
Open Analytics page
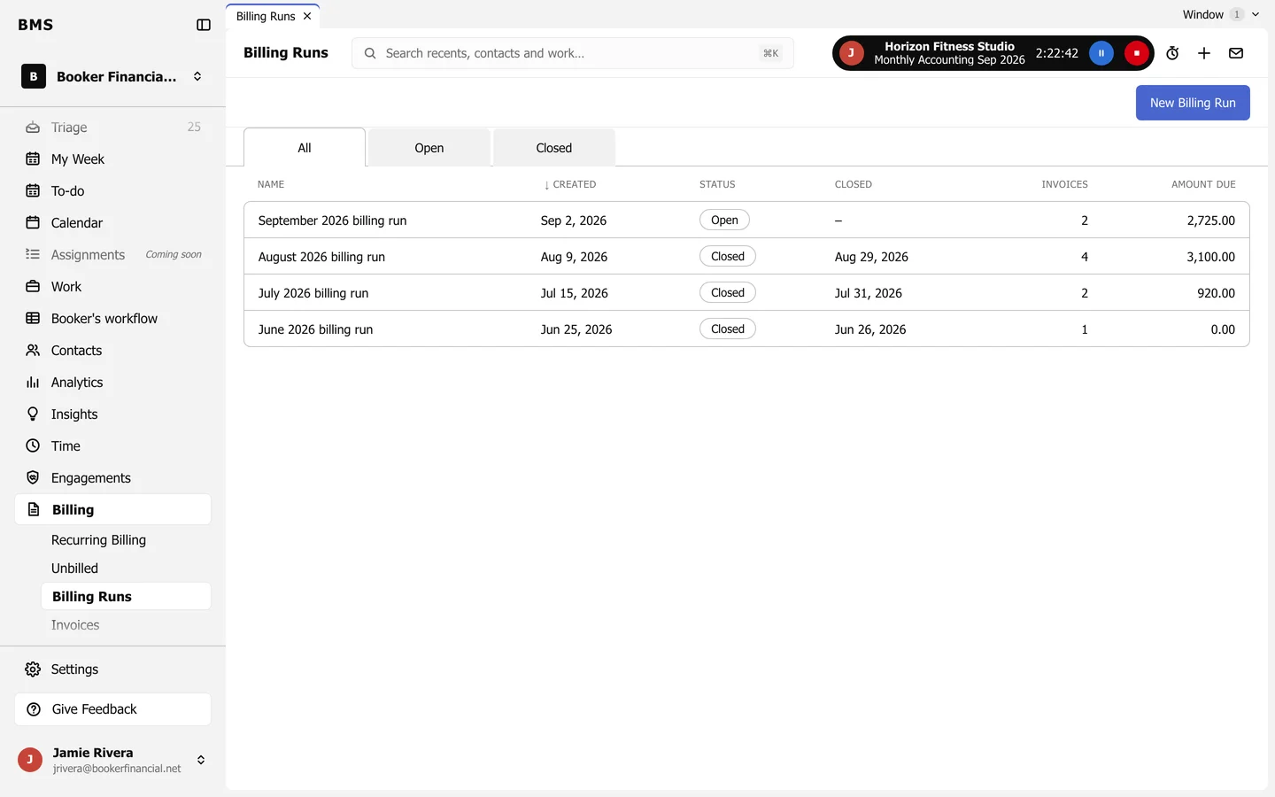pyautogui.click(x=112, y=383)
